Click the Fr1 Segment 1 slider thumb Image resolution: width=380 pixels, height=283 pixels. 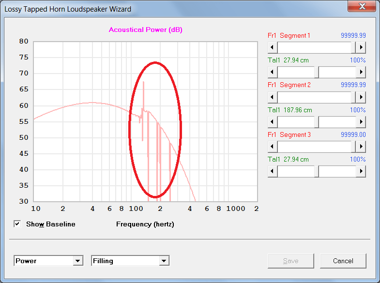tap(353, 47)
